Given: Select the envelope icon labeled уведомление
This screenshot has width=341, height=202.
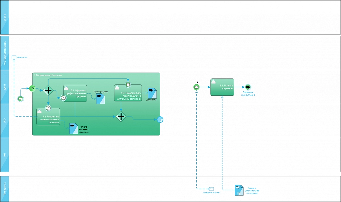Looking at the screenshot, I should [x=14, y=57].
